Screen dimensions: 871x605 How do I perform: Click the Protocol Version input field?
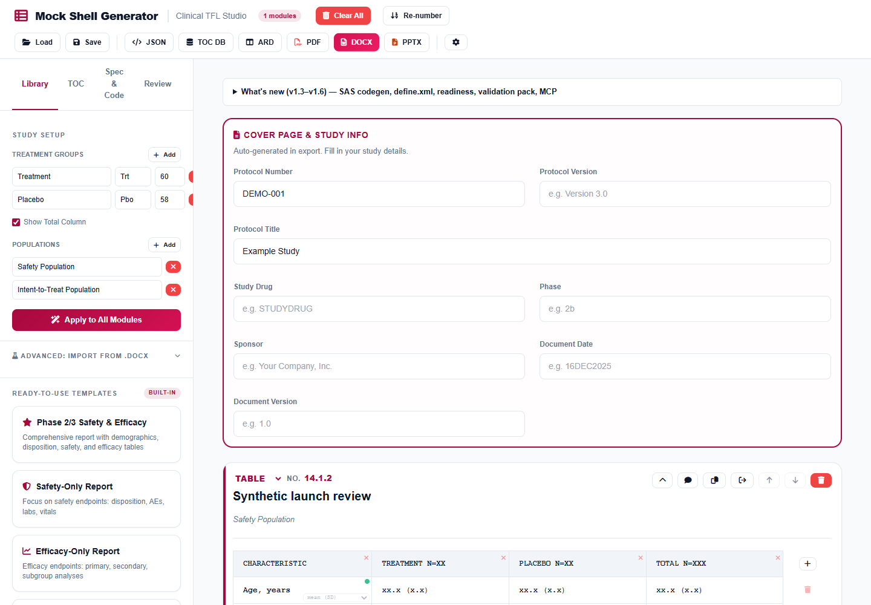685,194
